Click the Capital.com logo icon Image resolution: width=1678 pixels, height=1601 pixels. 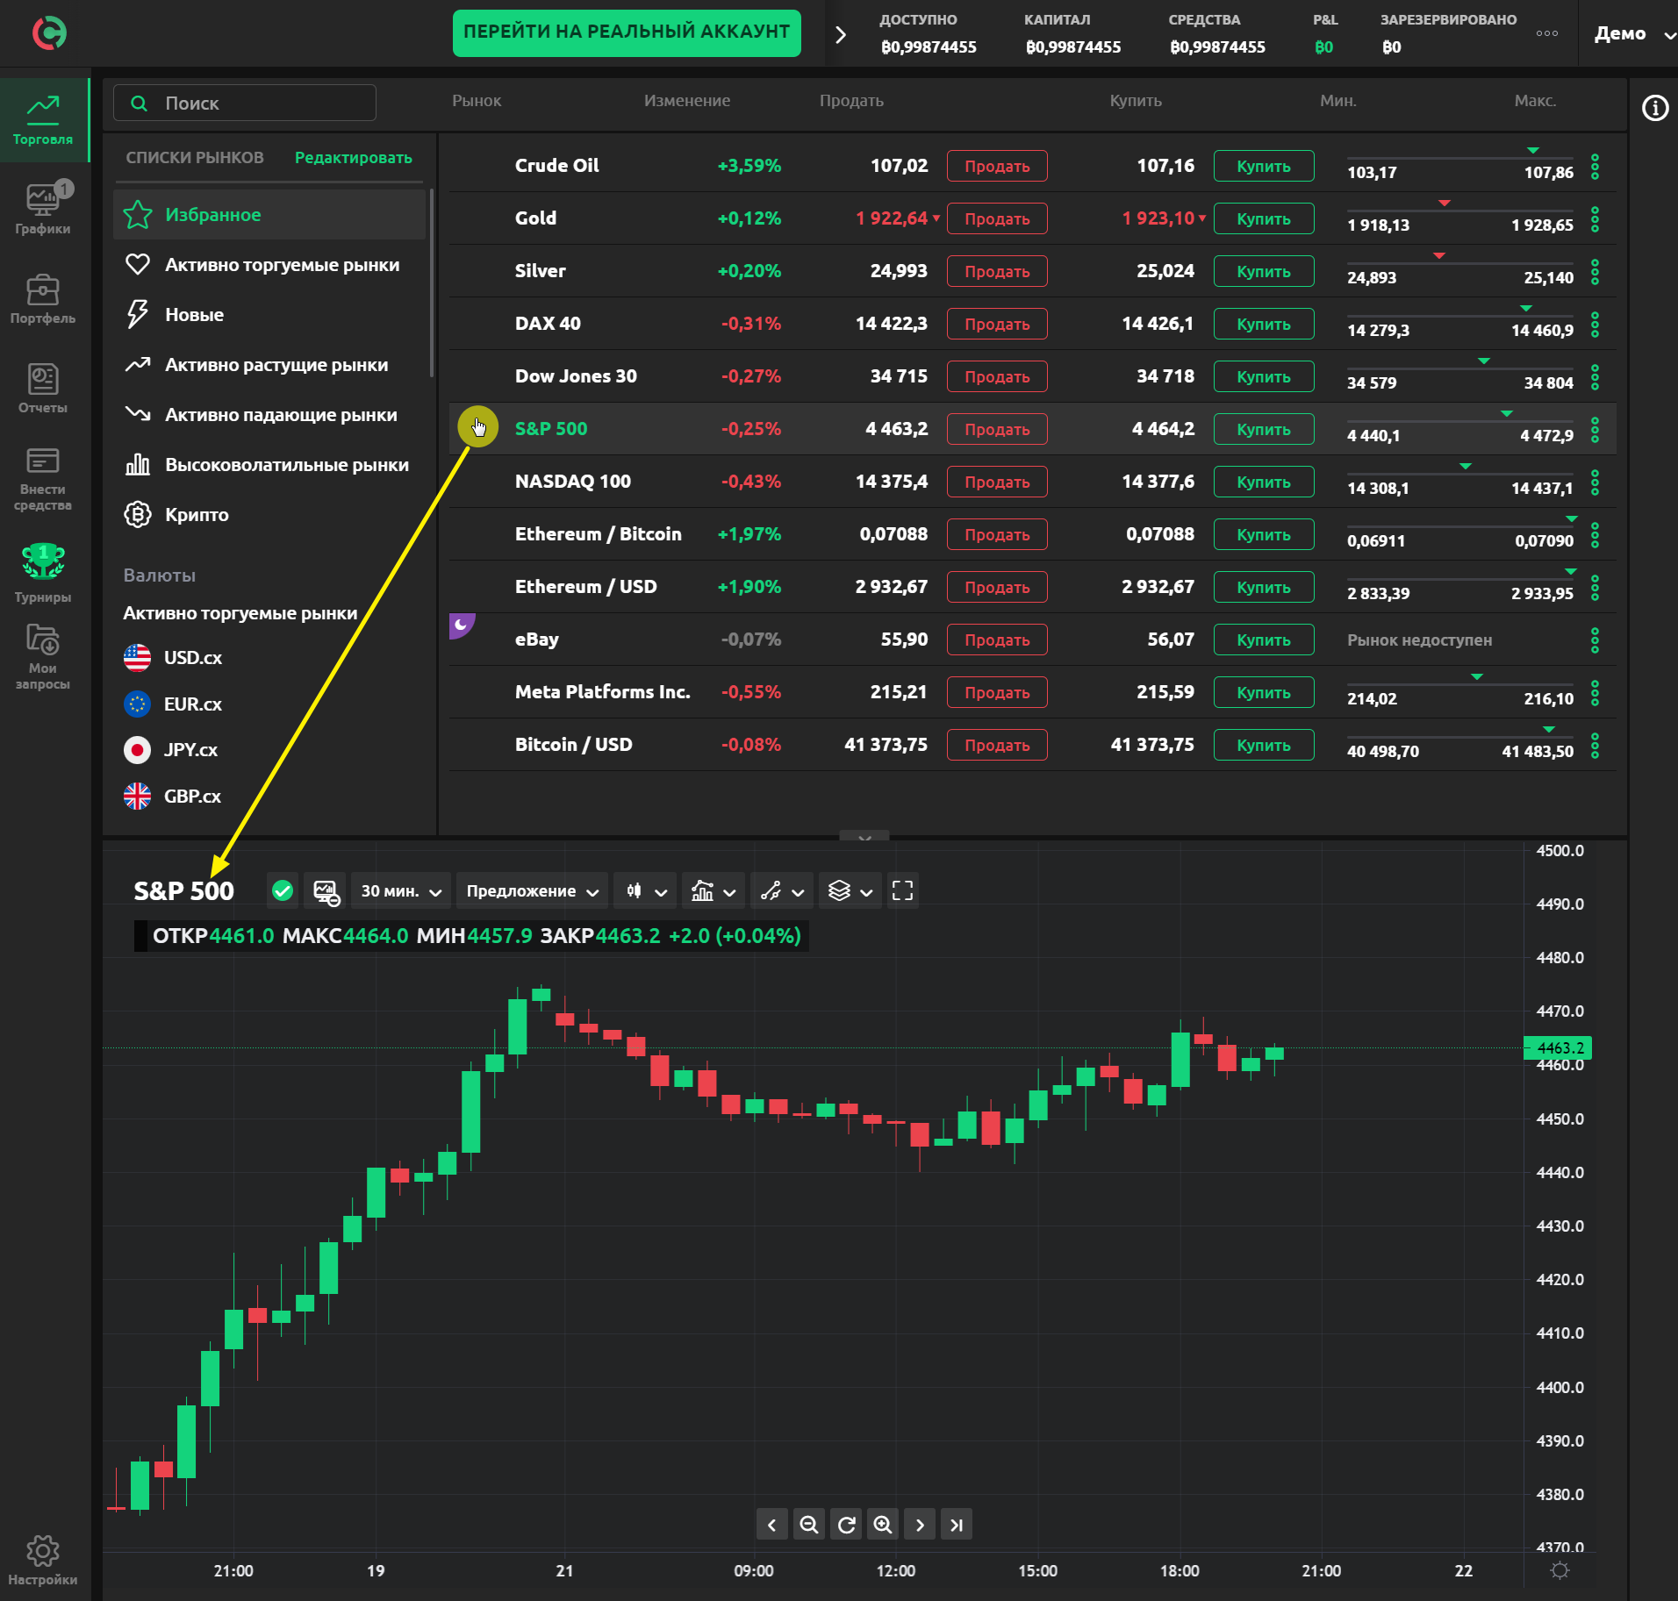coord(49,33)
